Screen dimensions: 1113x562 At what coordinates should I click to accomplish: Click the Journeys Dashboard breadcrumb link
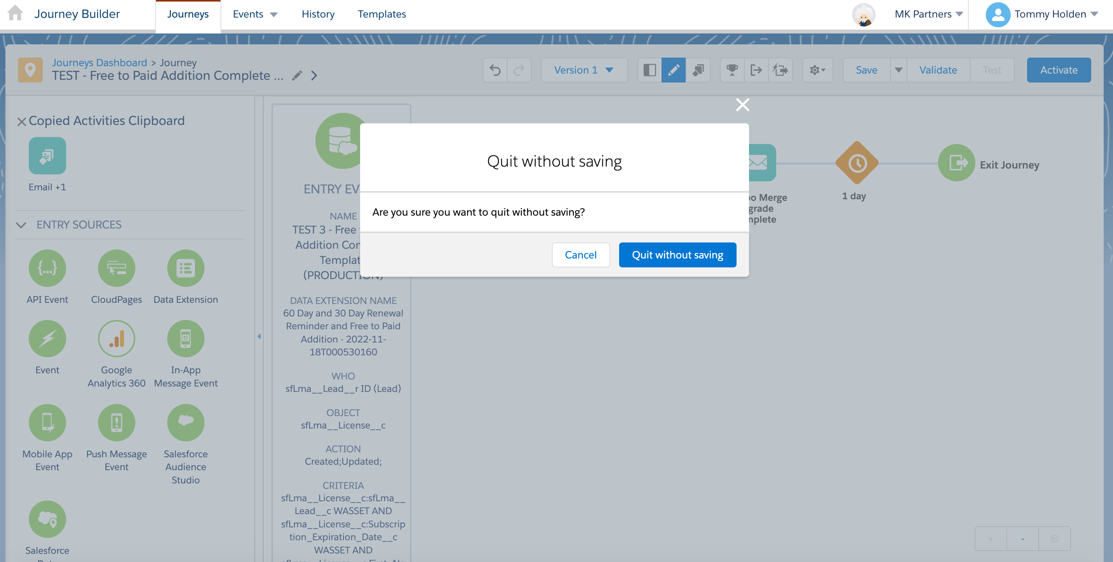point(100,63)
